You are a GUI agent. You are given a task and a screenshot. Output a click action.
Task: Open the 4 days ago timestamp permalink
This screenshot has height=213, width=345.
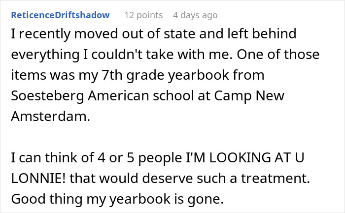coord(195,15)
